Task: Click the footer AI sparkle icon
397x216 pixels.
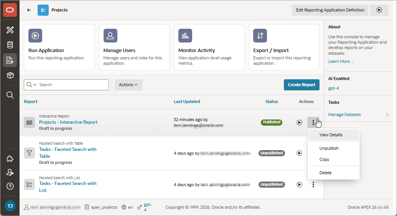Action: coord(140,207)
